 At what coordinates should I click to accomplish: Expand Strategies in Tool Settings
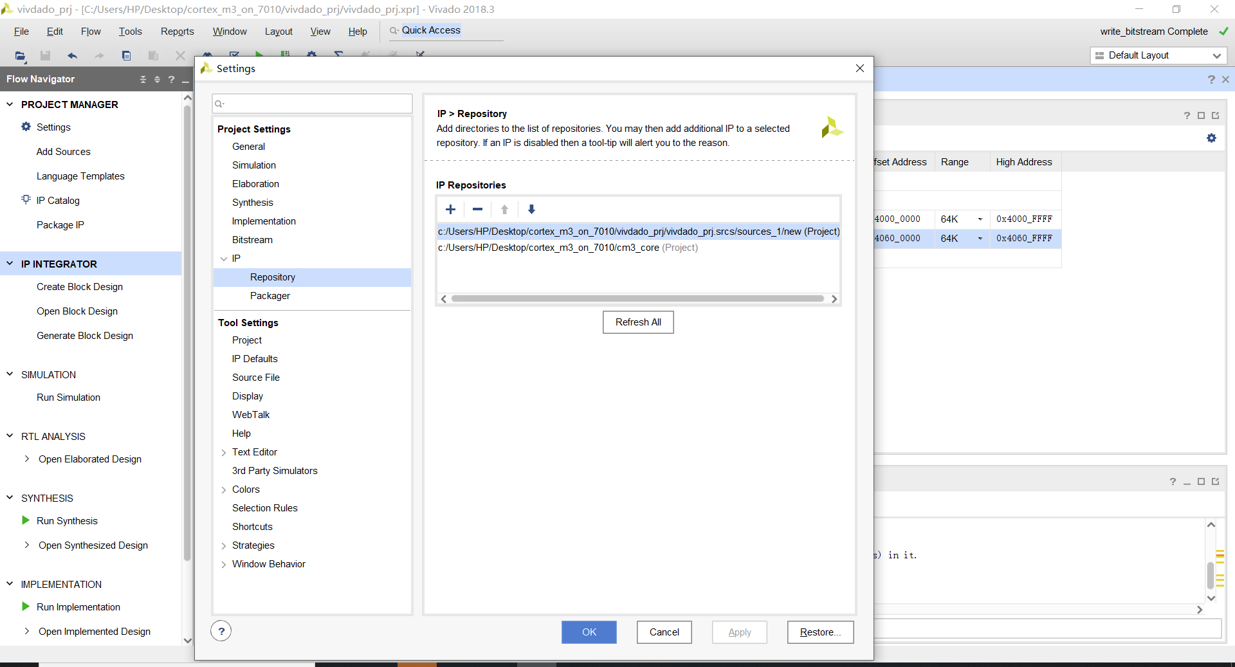[223, 545]
